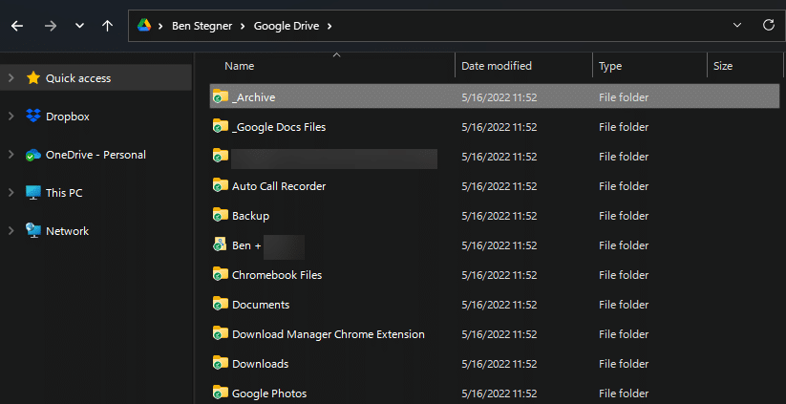Select the _Google Docs Files name

pos(279,127)
